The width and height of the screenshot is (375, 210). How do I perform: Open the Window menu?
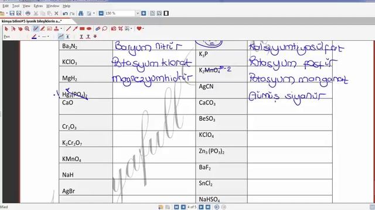(53, 6)
